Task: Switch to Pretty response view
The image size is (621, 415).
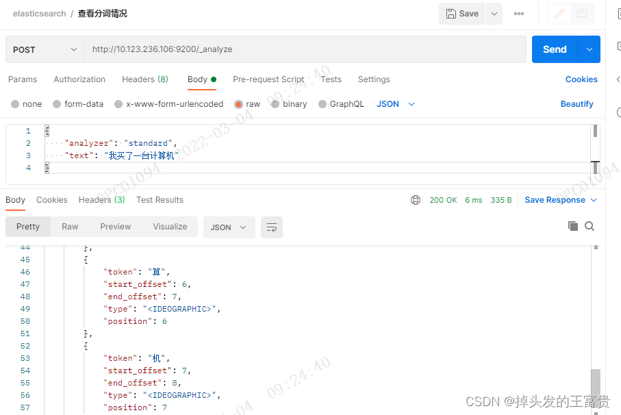Action: point(28,227)
